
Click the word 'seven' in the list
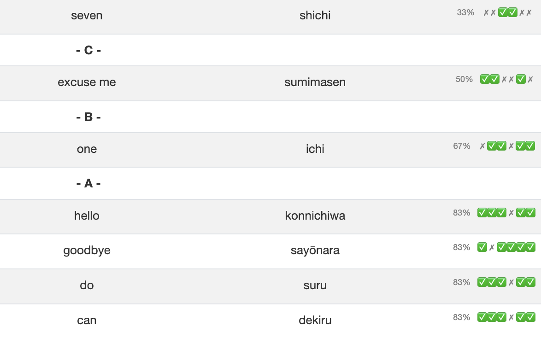(87, 16)
